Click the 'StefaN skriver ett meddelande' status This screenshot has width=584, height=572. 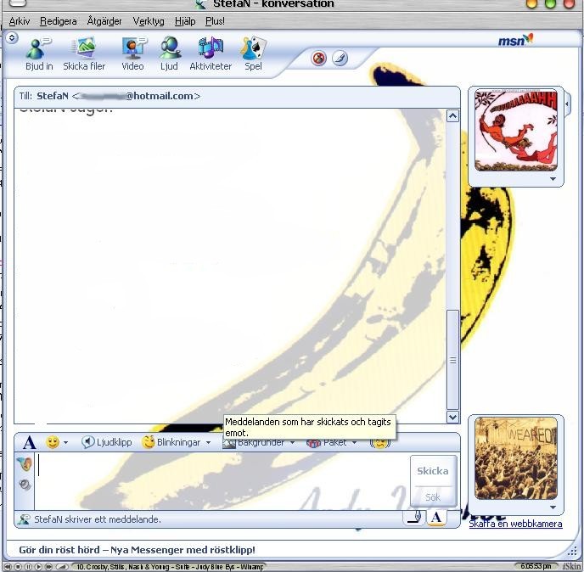click(x=98, y=519)
